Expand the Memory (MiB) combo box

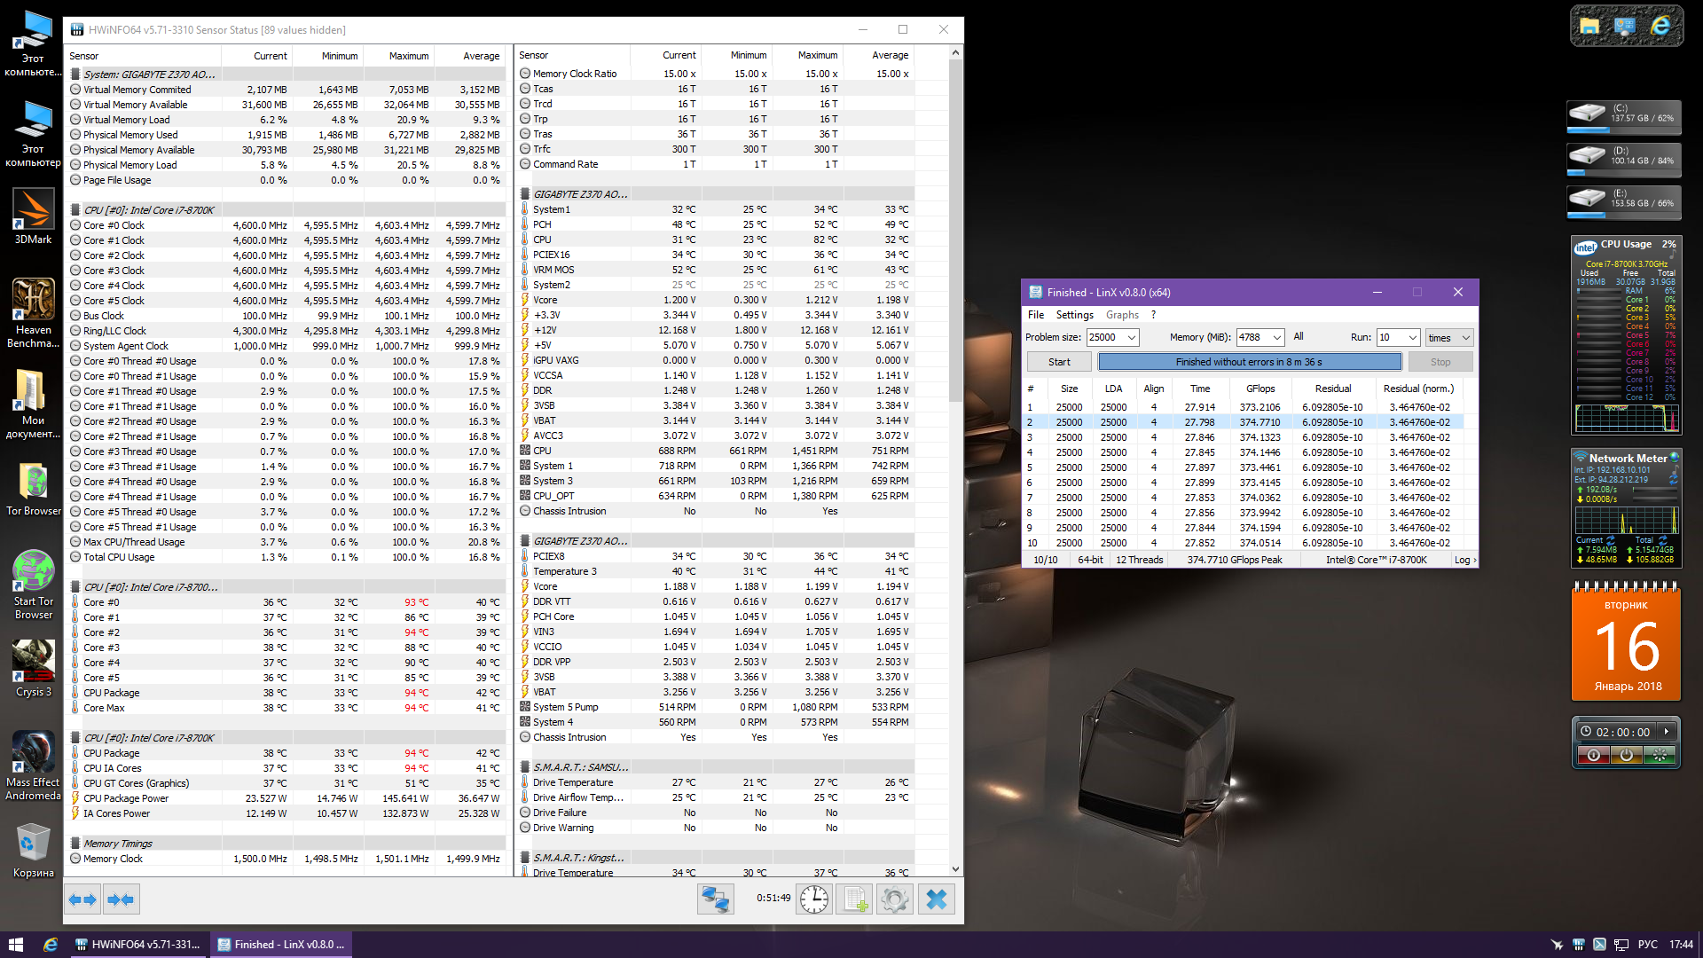(1276, 338)
